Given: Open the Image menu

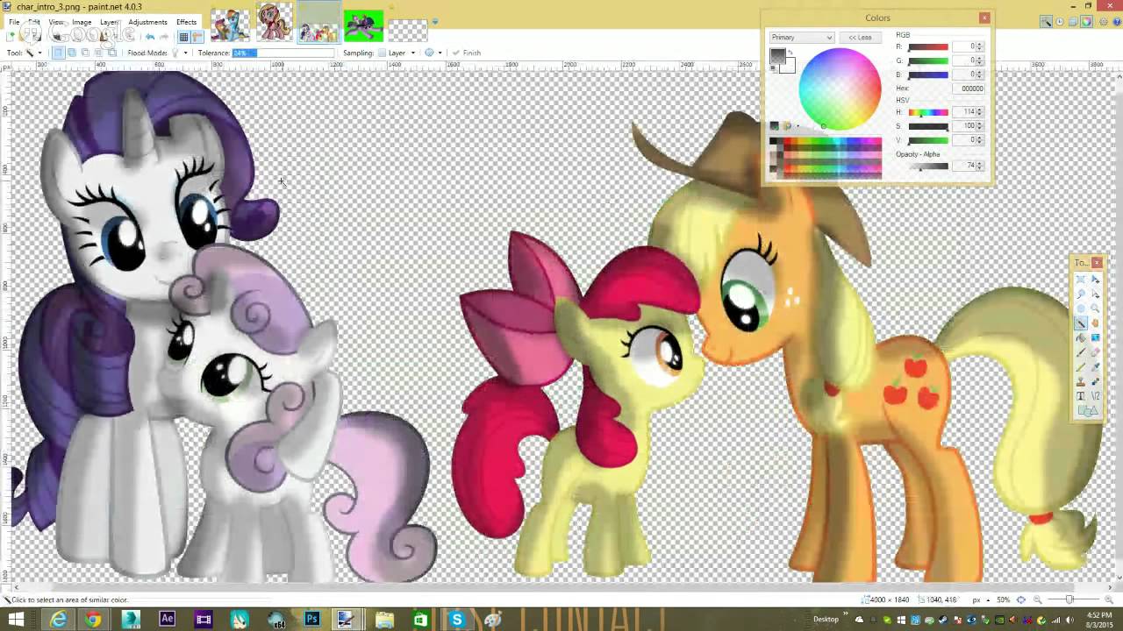Looking at the screenshot, I should click(82, 22).
